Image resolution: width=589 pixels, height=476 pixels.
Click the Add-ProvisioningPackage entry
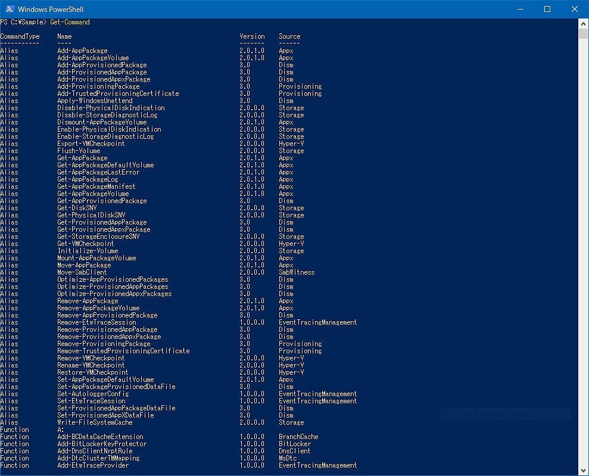98,86
